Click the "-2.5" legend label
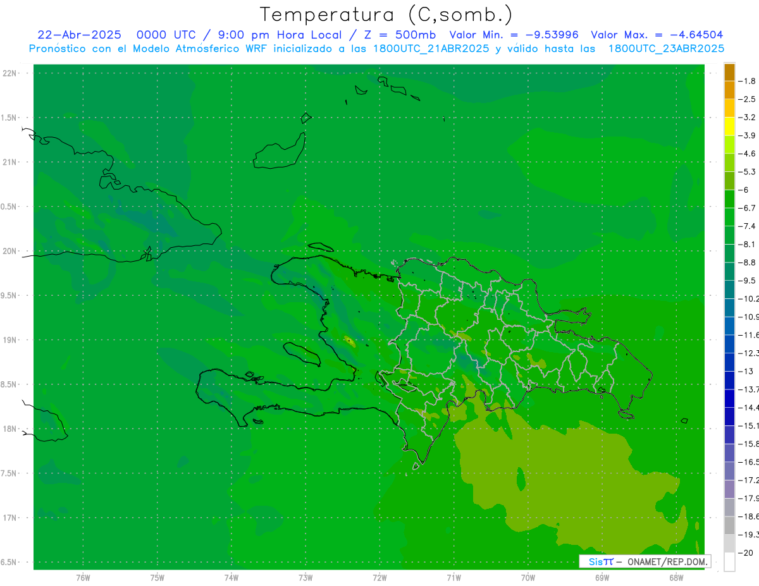 pyautogui.click(x=746, y=99)
